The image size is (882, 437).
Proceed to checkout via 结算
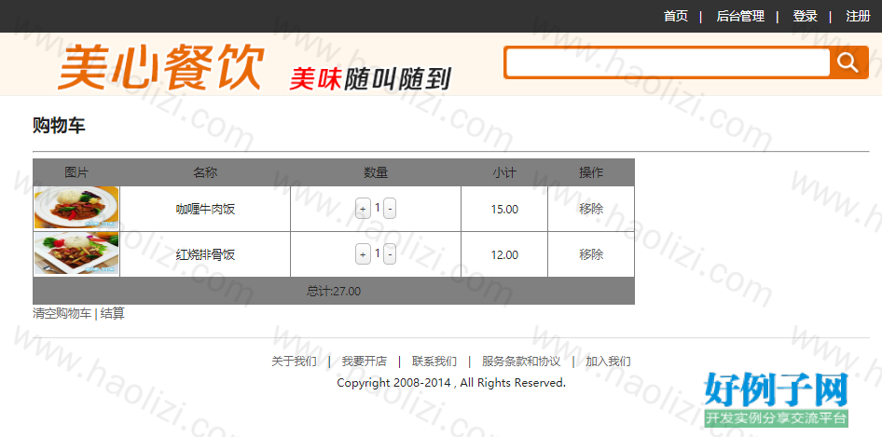pyautogui.click(x=113, y=314)
